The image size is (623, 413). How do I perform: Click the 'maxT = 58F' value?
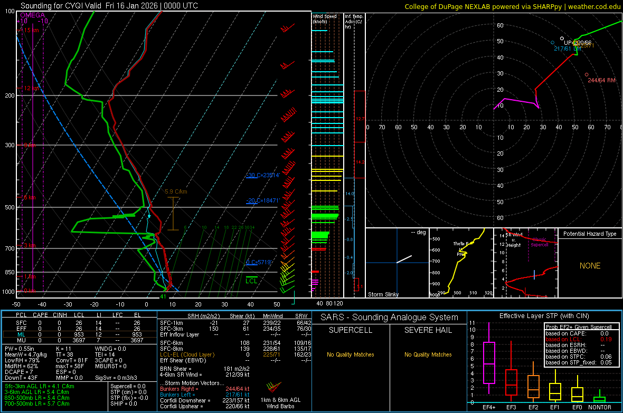pos(70,366)
